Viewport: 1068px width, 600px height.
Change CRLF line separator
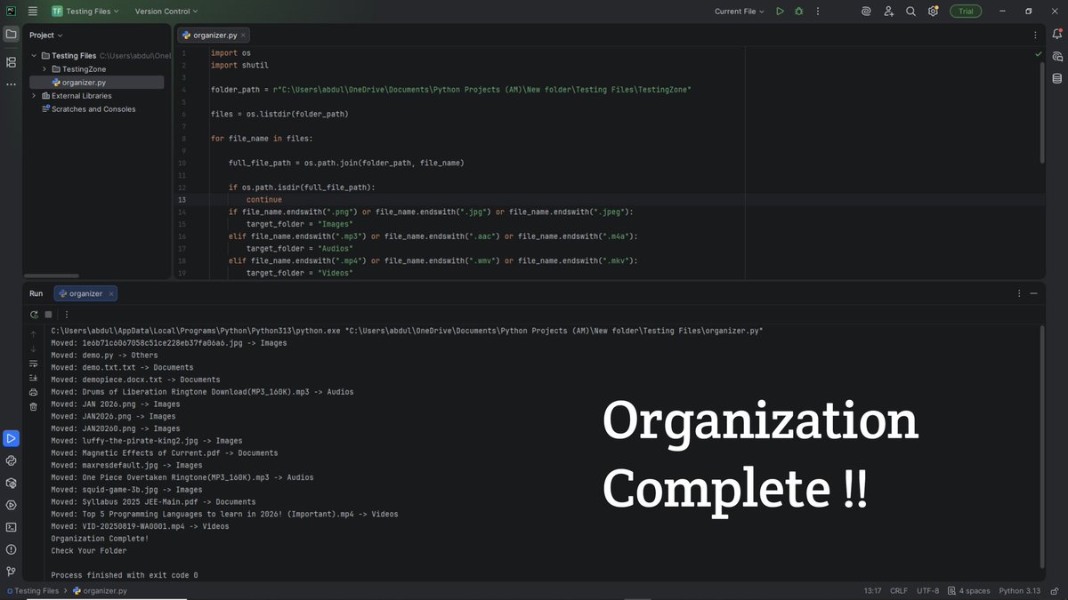point(898,590)
